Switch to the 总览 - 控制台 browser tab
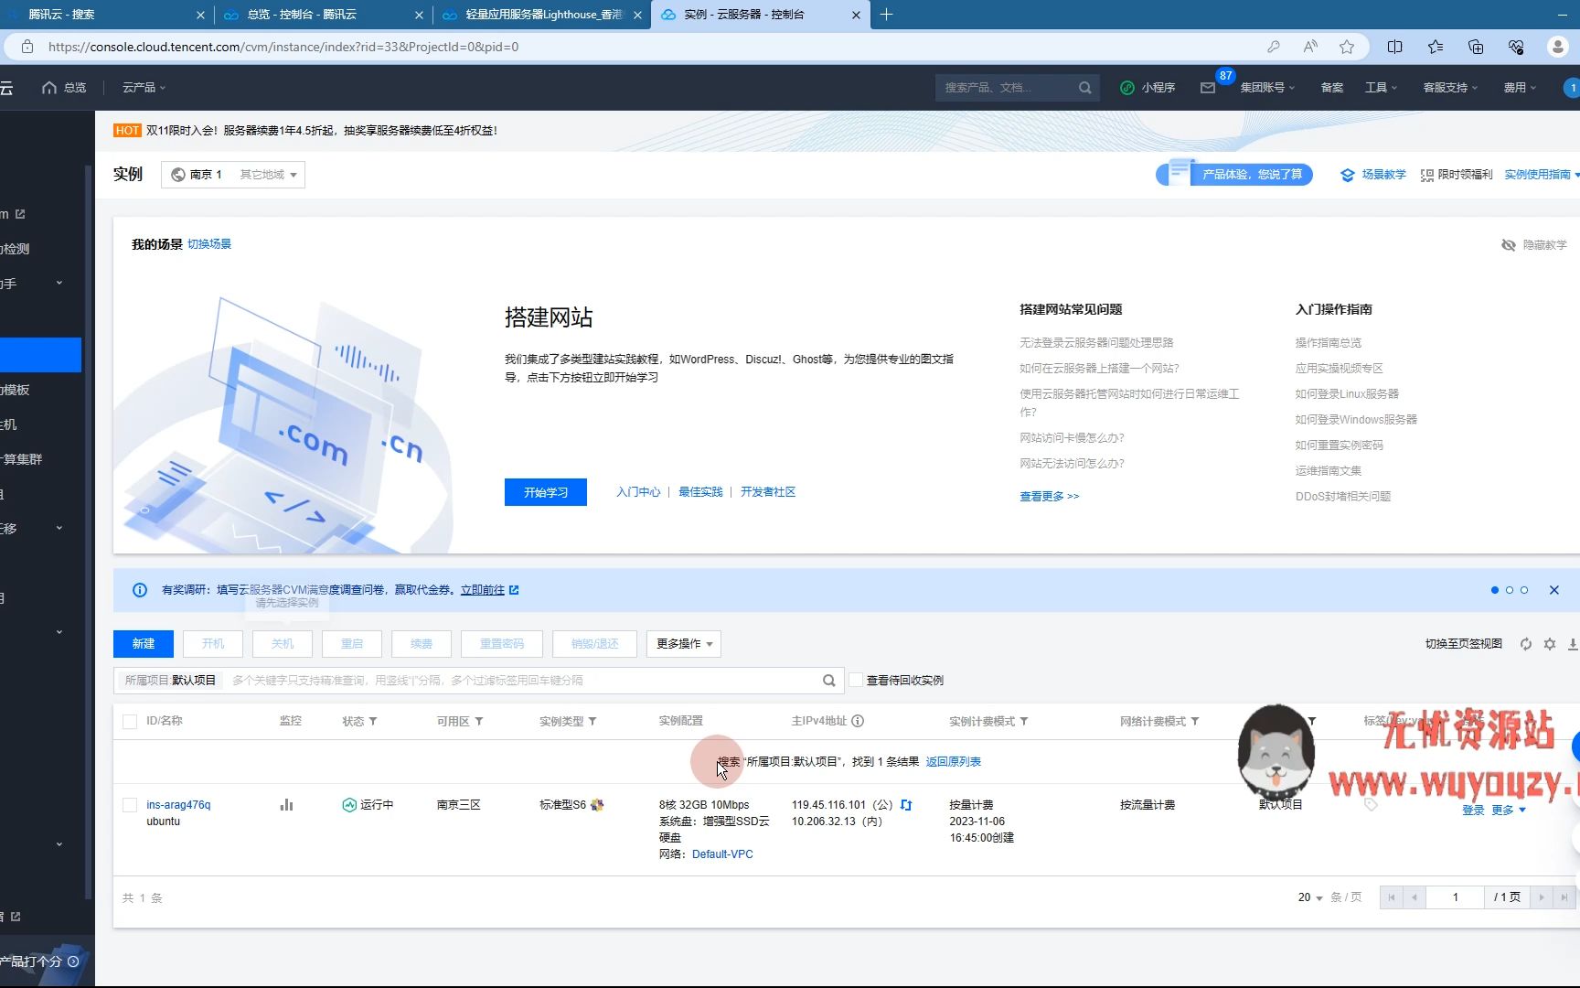This screenshot has width=1580, height=988. [322, 15]
